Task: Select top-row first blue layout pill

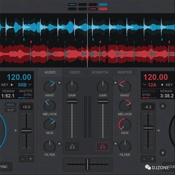Action: pyautogui.click(x=72, y=5)
